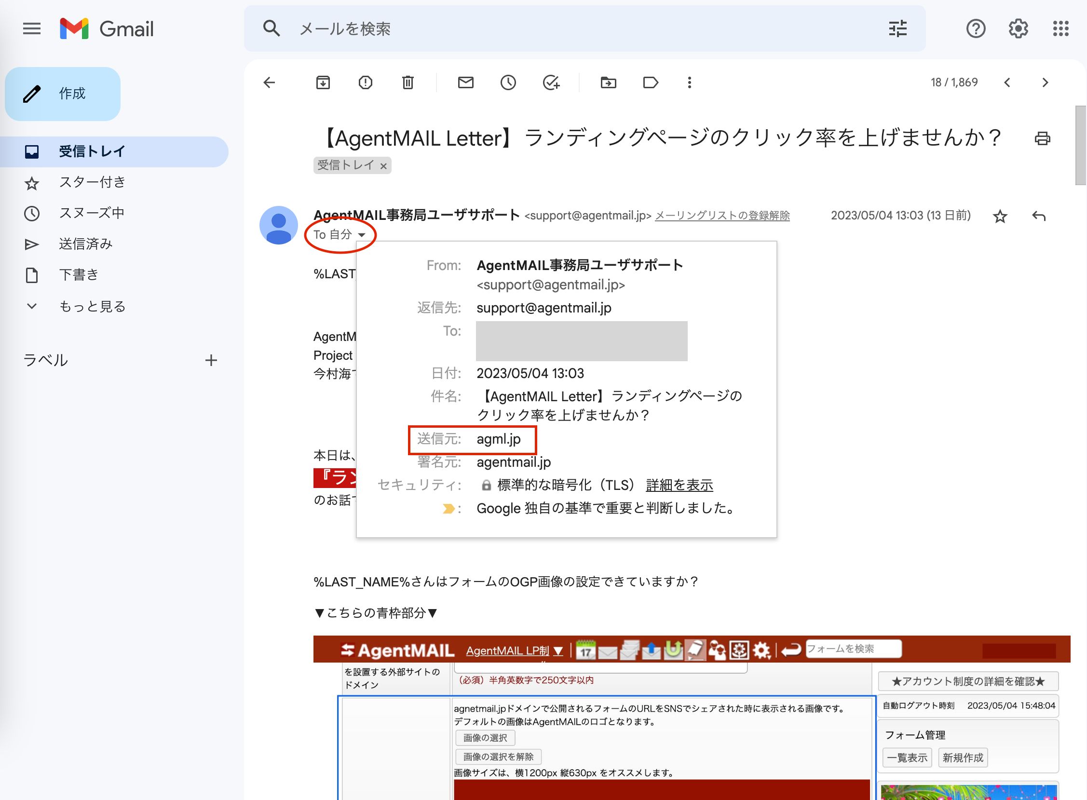The width and height of the screenshot is (1087, 800).
Task: Move email to folder icon
Action: [x=608, y=82]
